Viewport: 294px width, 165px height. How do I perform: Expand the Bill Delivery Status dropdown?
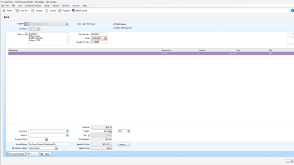pos(56,148)
